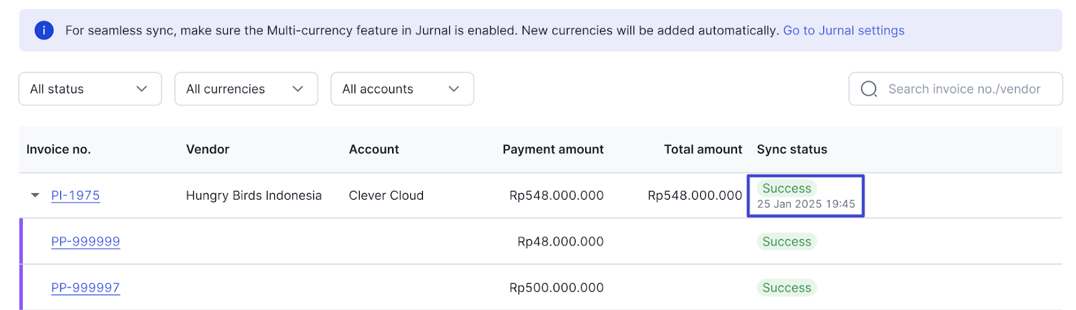Focus the Search invoice no./vendor field

(x=956, y=89)
